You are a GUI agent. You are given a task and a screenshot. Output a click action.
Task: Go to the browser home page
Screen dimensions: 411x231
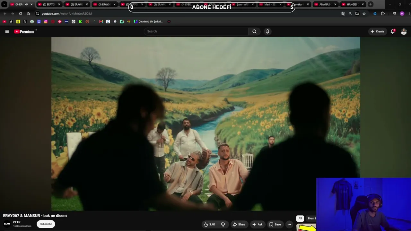click(x=28, y=13)
